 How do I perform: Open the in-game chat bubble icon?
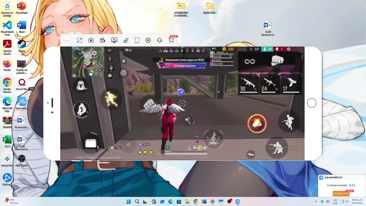110,76
